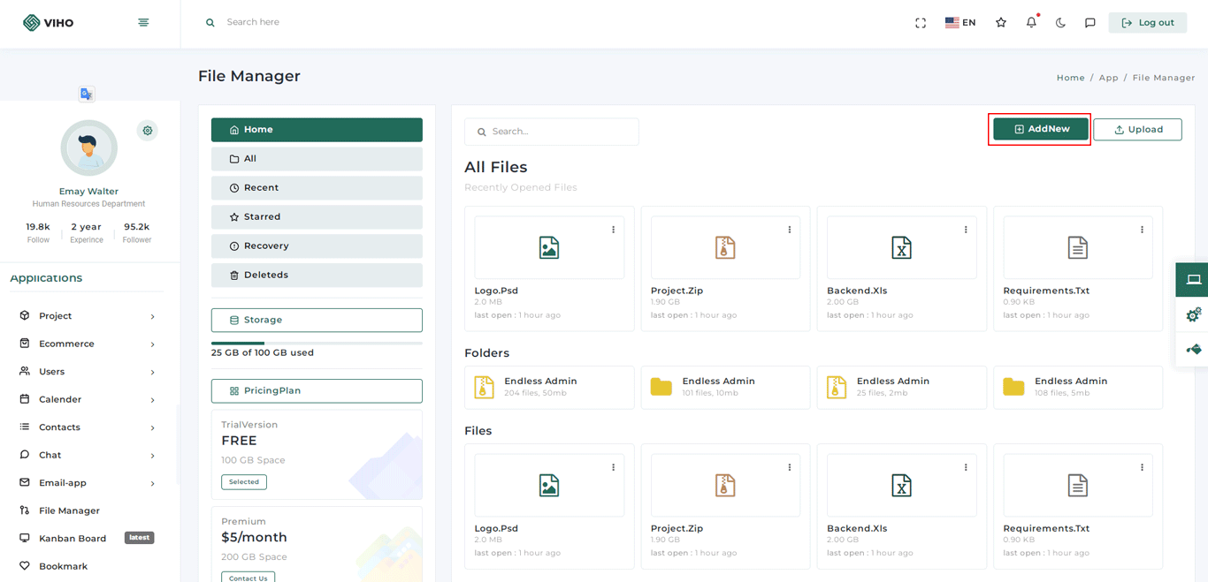Click the AddNew button
Screen dimensions: 1208x582
tap(1040, 129)
